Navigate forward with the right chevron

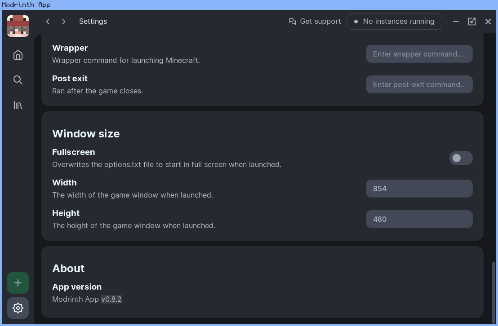click(63, 21)
